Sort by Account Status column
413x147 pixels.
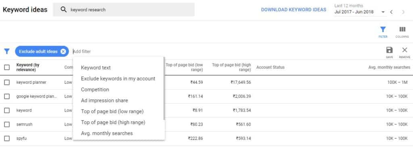pyautogui.click(x=270, y=67)
